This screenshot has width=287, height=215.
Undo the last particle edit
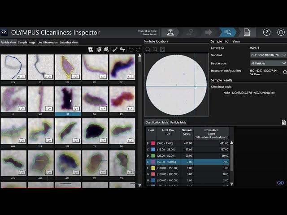coord(131,49)
